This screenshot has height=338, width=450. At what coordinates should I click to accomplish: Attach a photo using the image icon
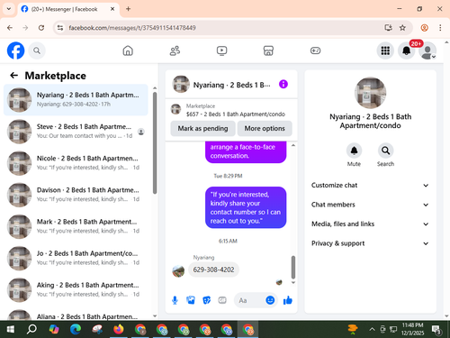[x=191, y=300]
